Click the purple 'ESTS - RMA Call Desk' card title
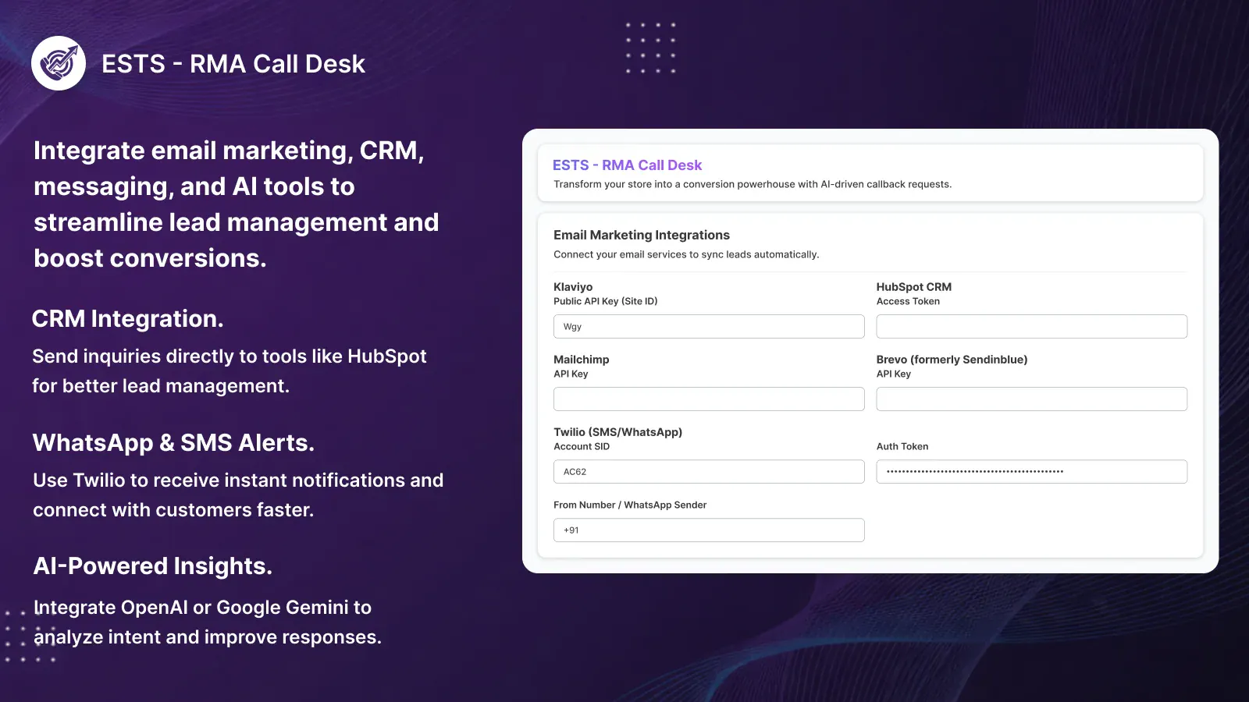Screen dimensions: 1249x702 627,165
